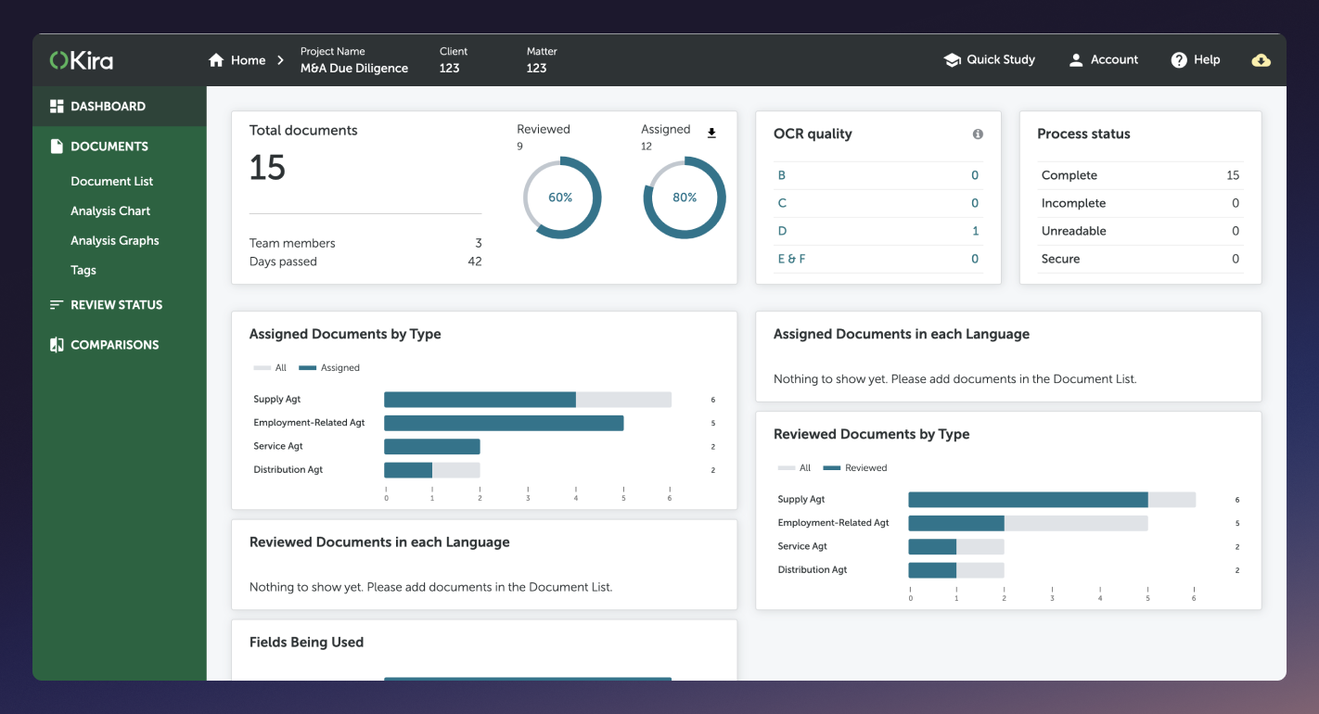
Task: Click the Quick Study icon in the top bar
Action: [952, 58]
